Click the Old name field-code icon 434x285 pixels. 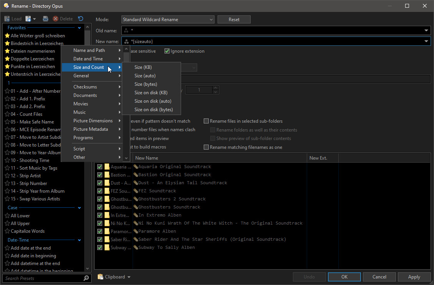tap(126, 30)
